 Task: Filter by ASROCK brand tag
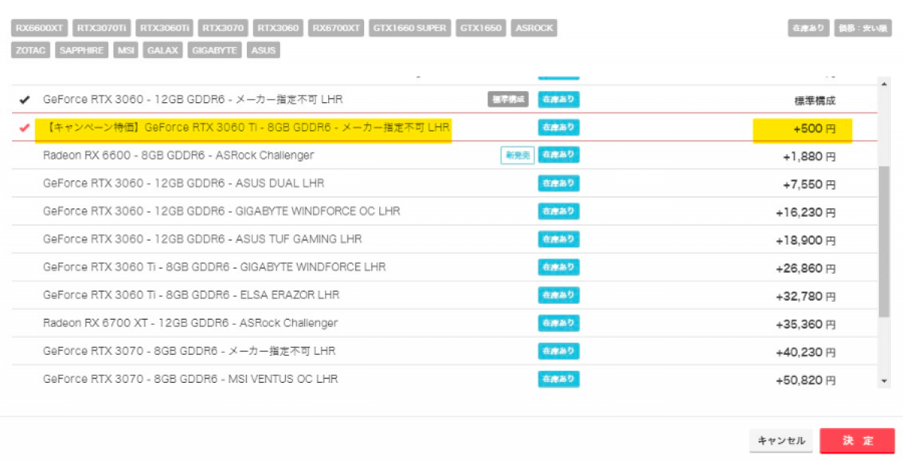[x=534, y=29]
